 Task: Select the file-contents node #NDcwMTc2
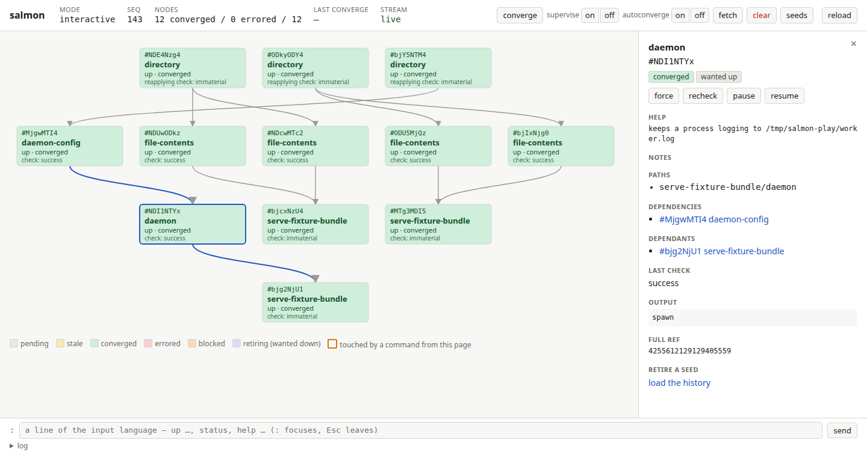315,146
